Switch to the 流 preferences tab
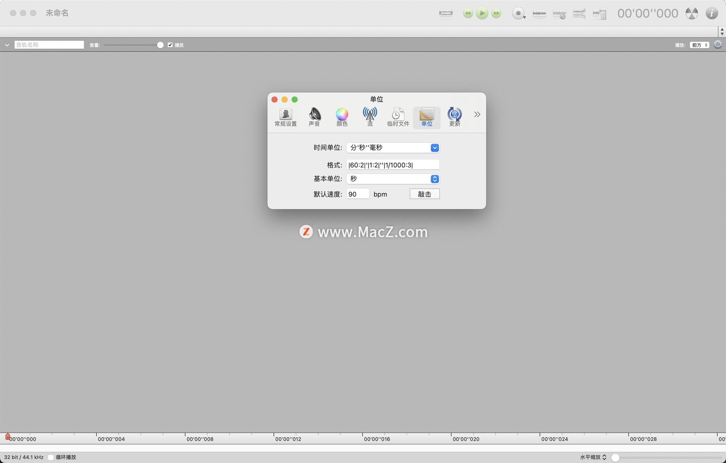Viewport: 726px width, 463px height. [370, 118]
